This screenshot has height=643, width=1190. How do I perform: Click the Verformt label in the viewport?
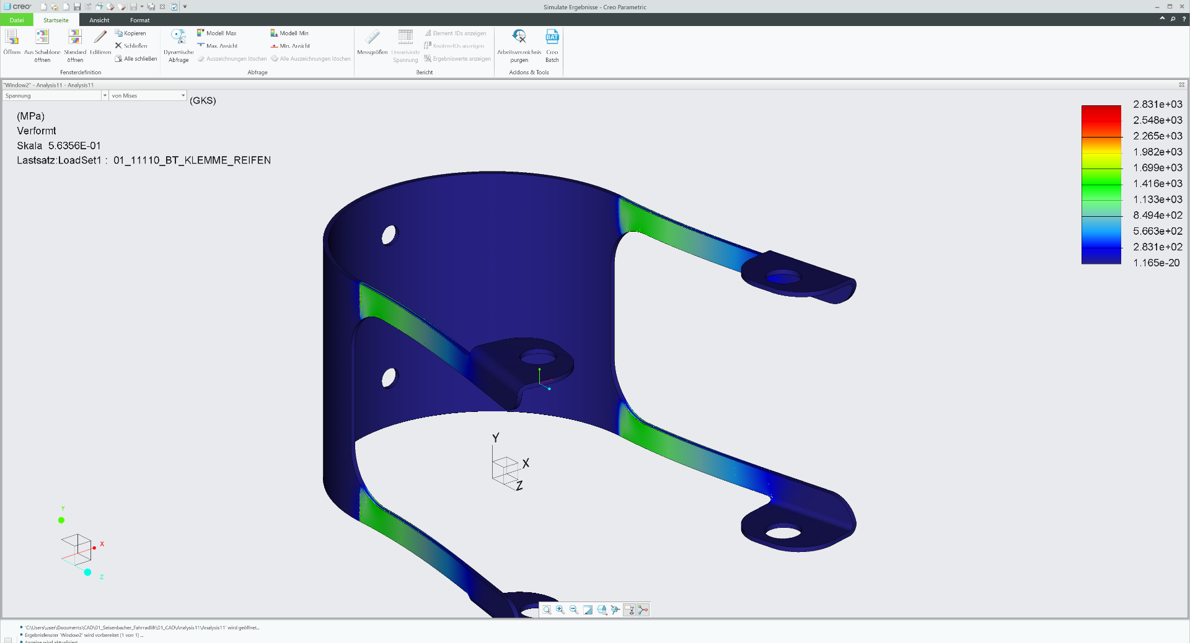point(37,131)
